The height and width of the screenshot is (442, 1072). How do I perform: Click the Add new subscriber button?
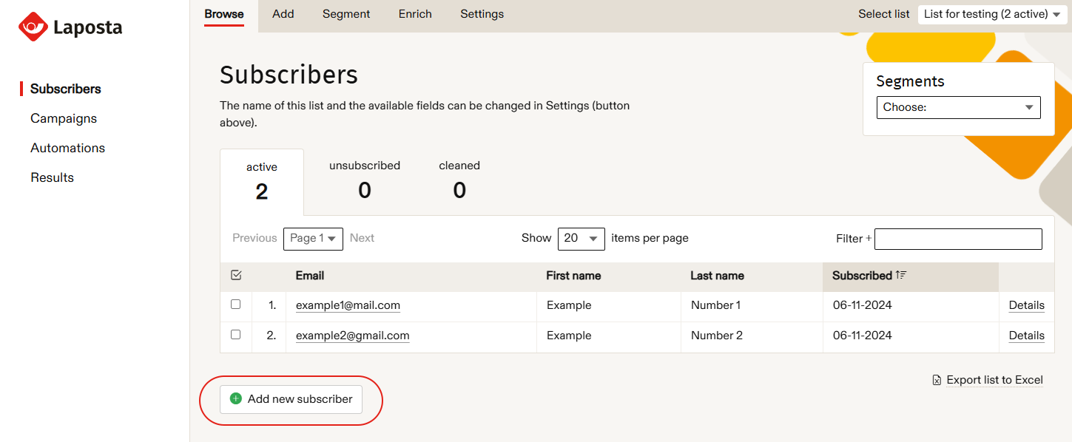(x=291, y=399)
